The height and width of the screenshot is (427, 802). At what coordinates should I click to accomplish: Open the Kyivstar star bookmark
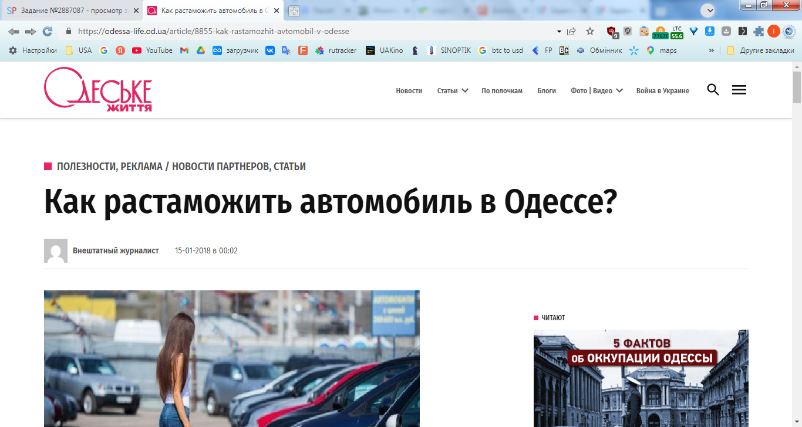634,50
